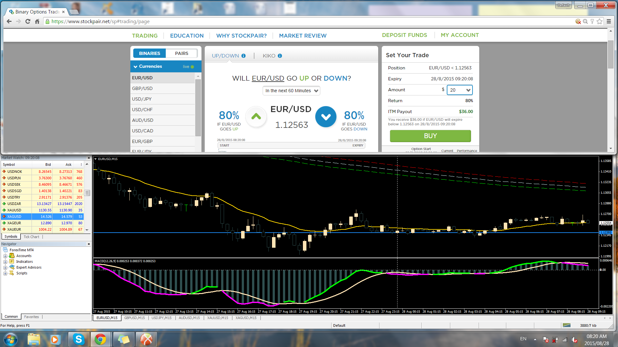Click the browser address bar
Image resolution: width=618 pixels, height=347 pixels.
click(309, 22)
